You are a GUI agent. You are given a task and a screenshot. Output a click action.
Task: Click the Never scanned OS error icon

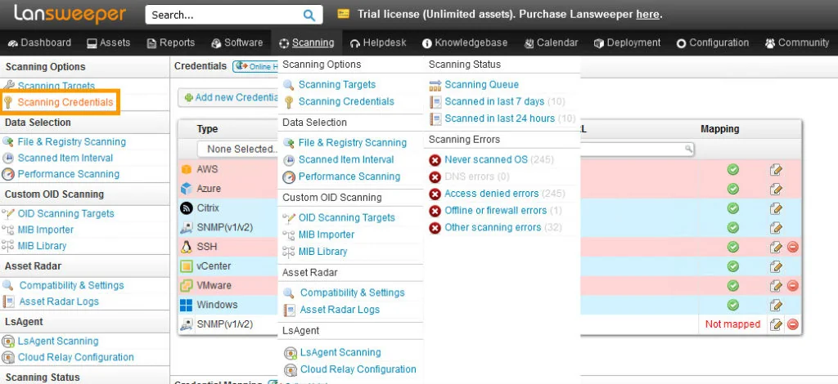(x=435, y=159)
